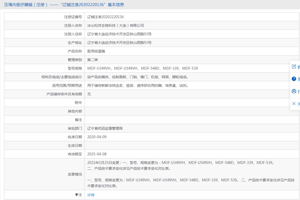Select the 备注 label
The image size is (300, 200).
click(78, 120)
